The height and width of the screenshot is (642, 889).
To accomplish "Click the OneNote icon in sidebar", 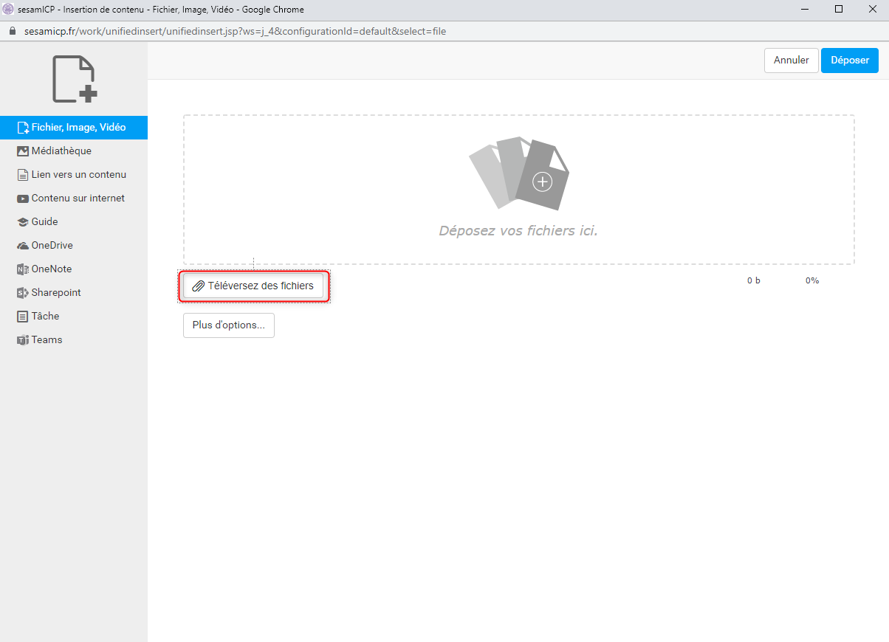I will tap(22, 269).
